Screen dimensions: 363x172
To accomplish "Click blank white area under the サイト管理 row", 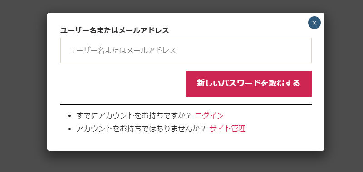I will pyautogui.click(x=186, y=142).
